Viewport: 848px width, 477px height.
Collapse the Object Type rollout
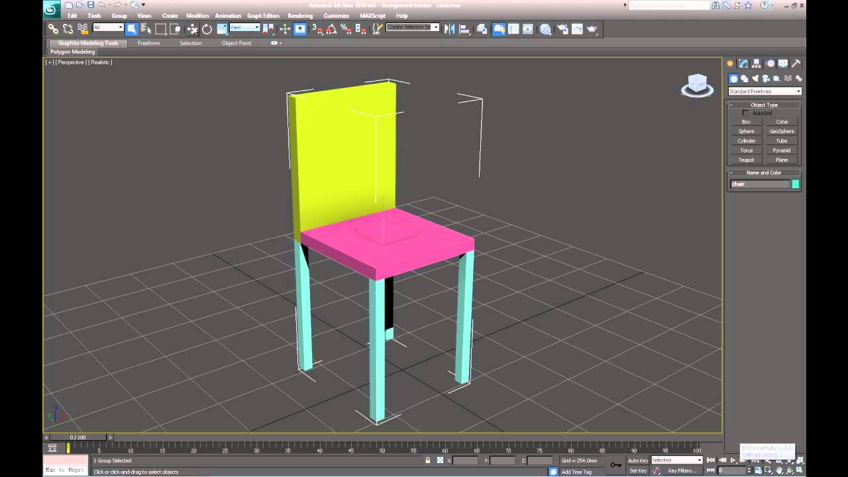click(765, 105)
